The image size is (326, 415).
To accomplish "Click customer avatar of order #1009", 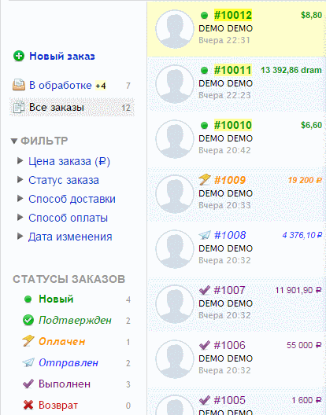I will 175,194.
